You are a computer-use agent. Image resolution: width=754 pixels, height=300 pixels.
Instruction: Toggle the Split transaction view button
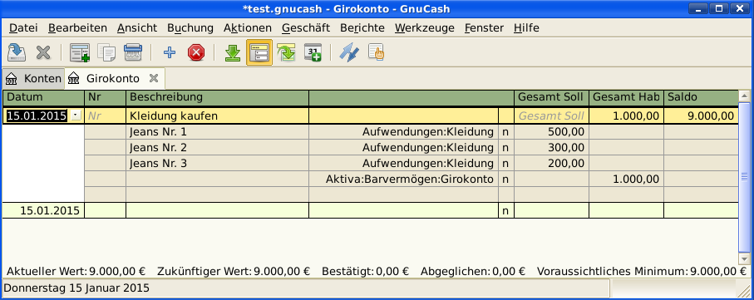click(259, 52)
